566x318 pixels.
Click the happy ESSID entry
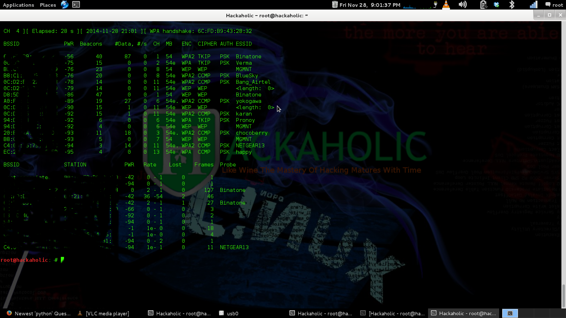[x=244, y=152]
